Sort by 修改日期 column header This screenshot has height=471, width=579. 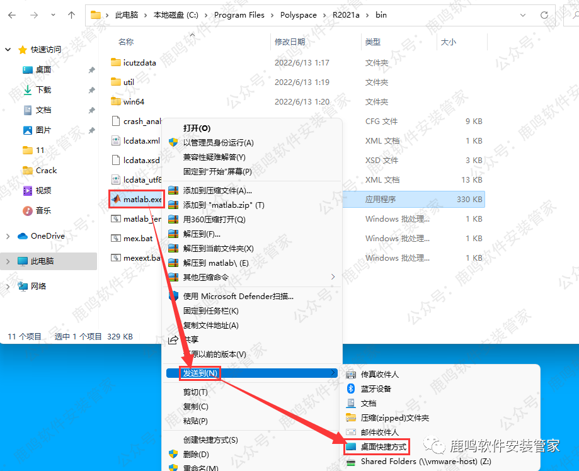[290, 42]
